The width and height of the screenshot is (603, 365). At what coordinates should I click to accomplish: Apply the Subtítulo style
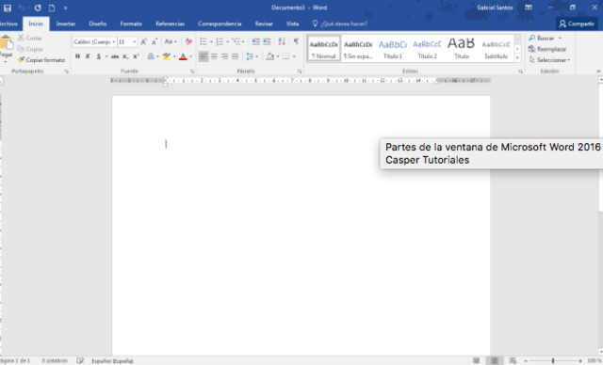[497, 49]
